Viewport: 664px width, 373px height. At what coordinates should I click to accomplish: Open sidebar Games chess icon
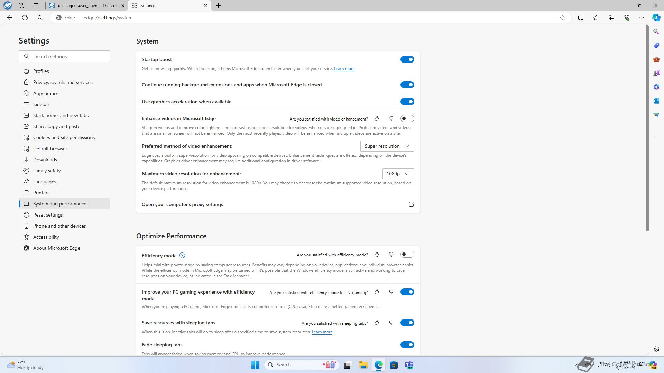[656, 73]
